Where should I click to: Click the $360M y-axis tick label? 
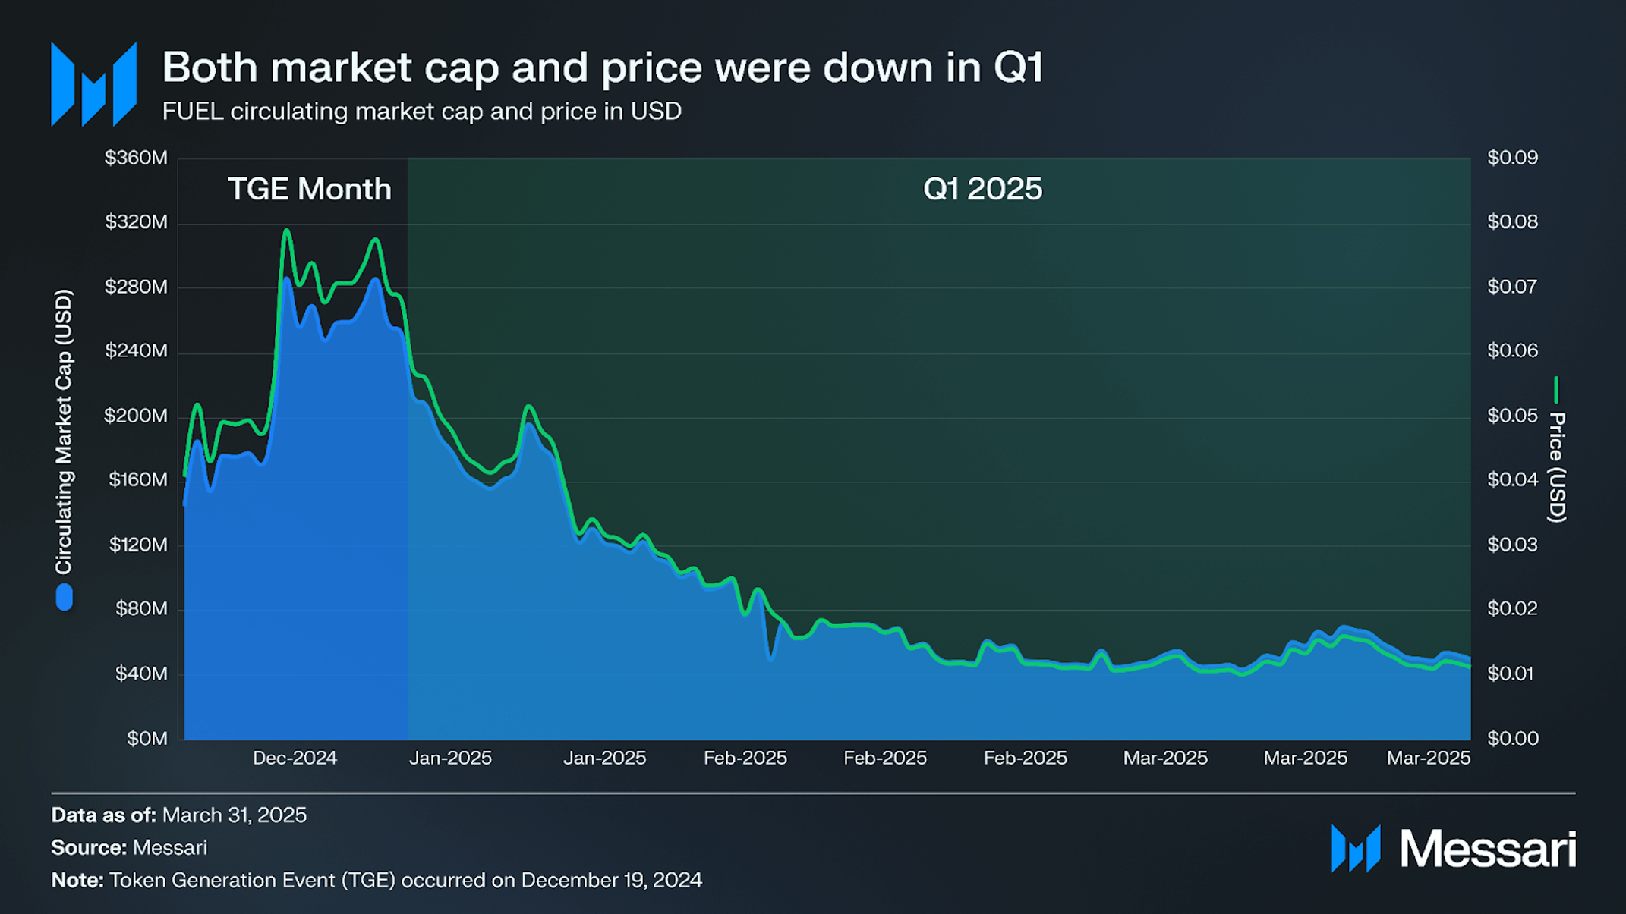pyautogui.click(x=136, y=158)
